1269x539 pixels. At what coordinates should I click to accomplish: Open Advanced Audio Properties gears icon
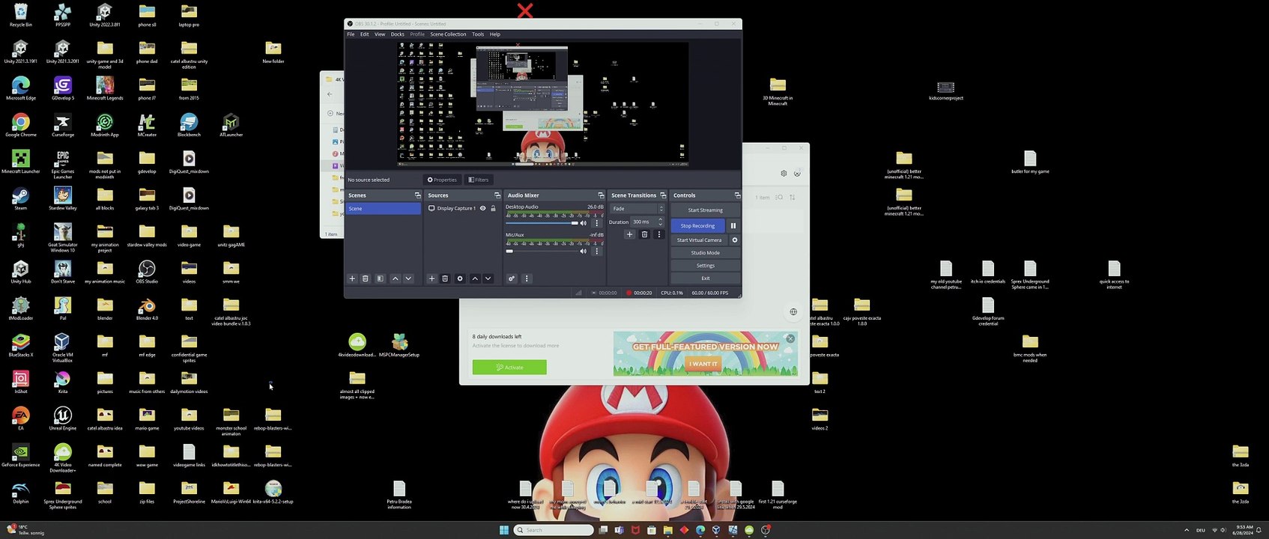(x=512, y=278)
